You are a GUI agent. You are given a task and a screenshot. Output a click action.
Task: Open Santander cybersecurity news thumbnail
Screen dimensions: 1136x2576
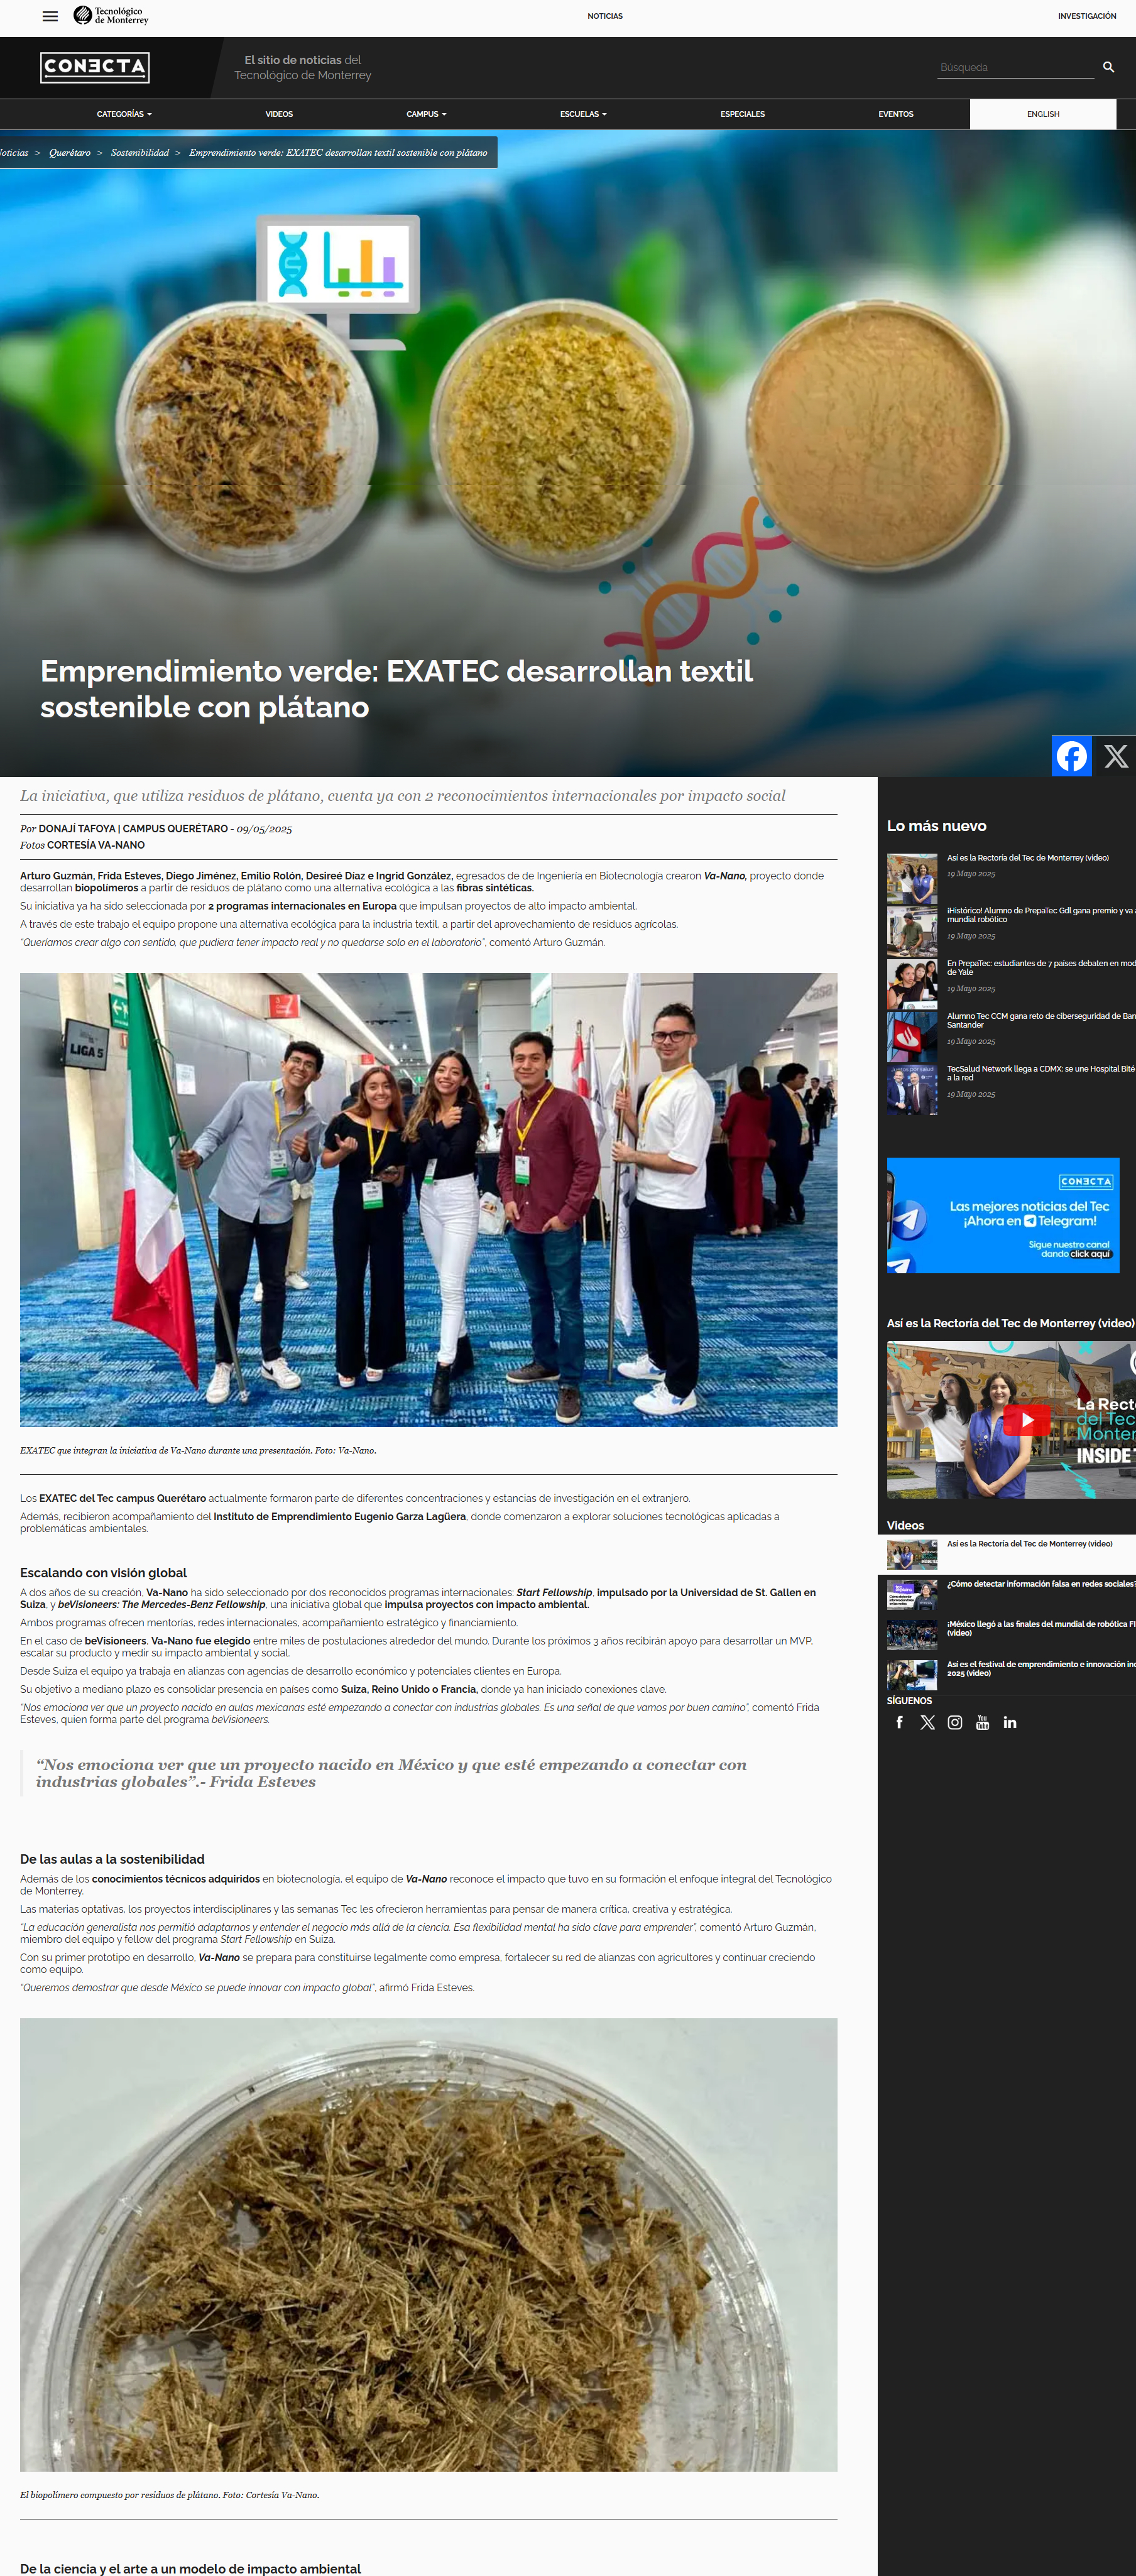point(911,1037)
